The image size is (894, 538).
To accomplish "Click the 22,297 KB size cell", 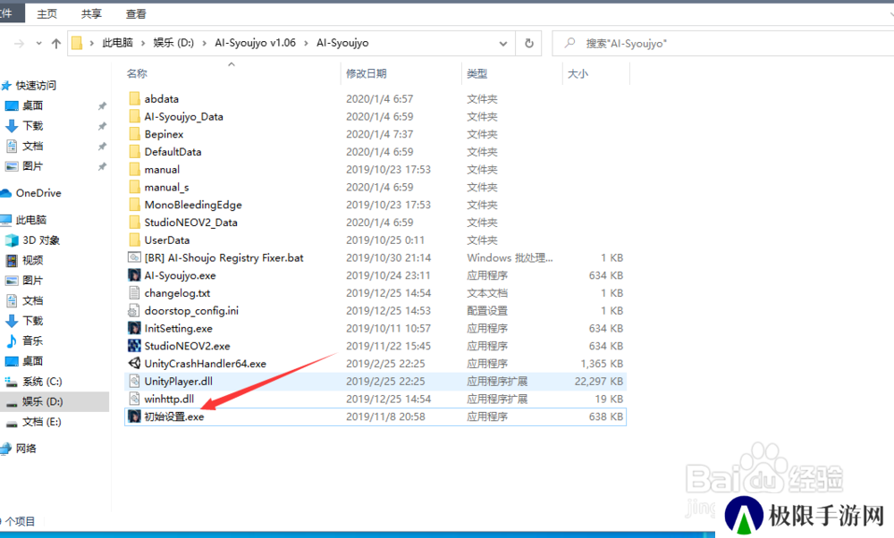I will coord(599,382).
